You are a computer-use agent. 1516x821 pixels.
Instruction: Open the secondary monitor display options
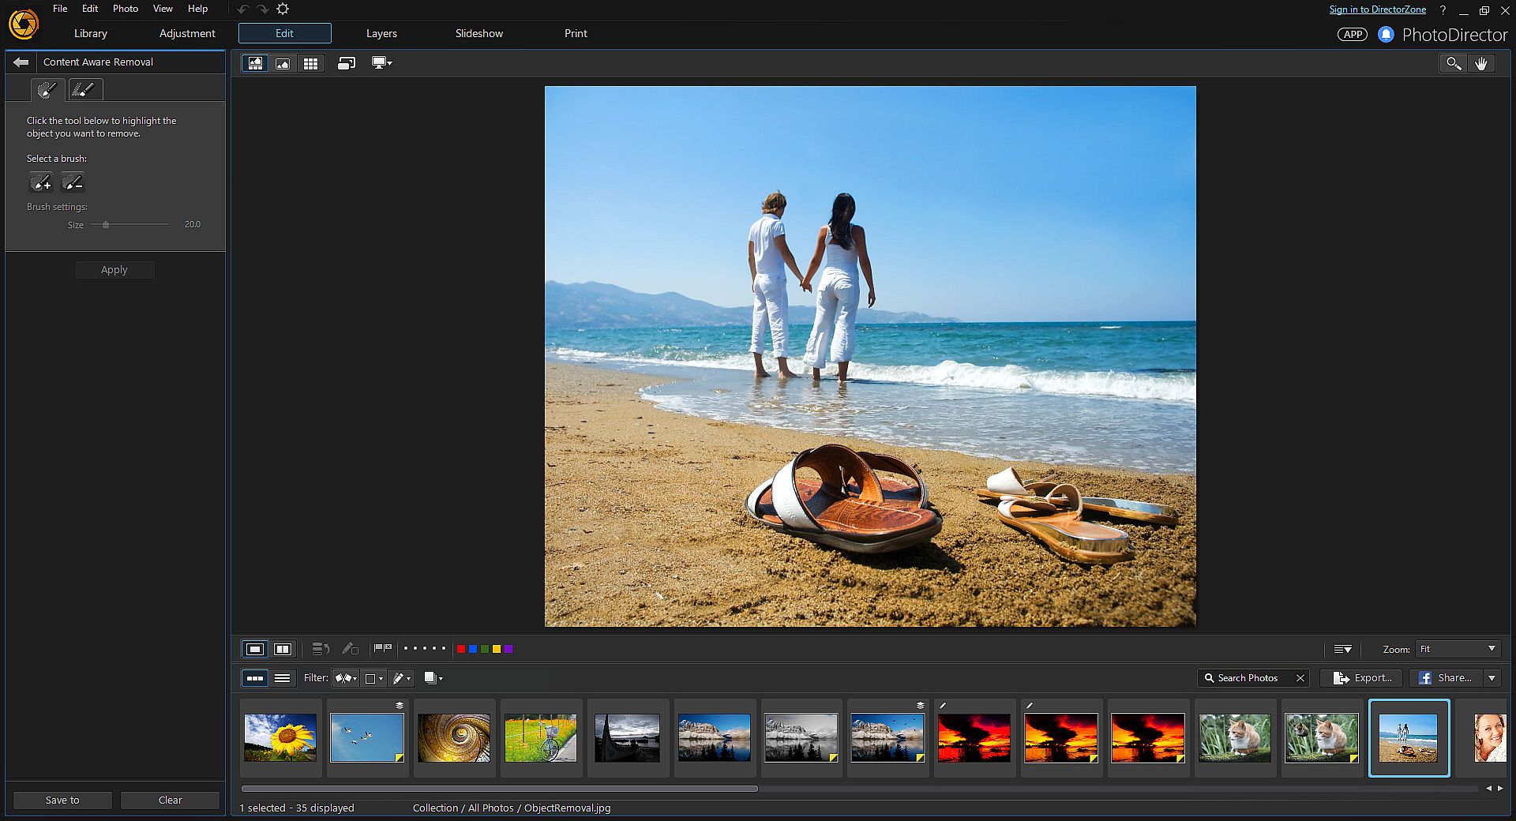pos(382,63)
